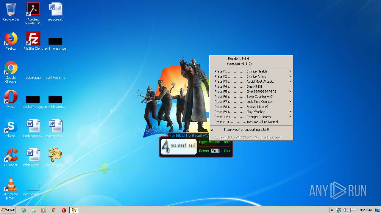Expand the Give 99999999 PTAS submenu arrow
Viewport: 381px width, 214px height.
290,92
